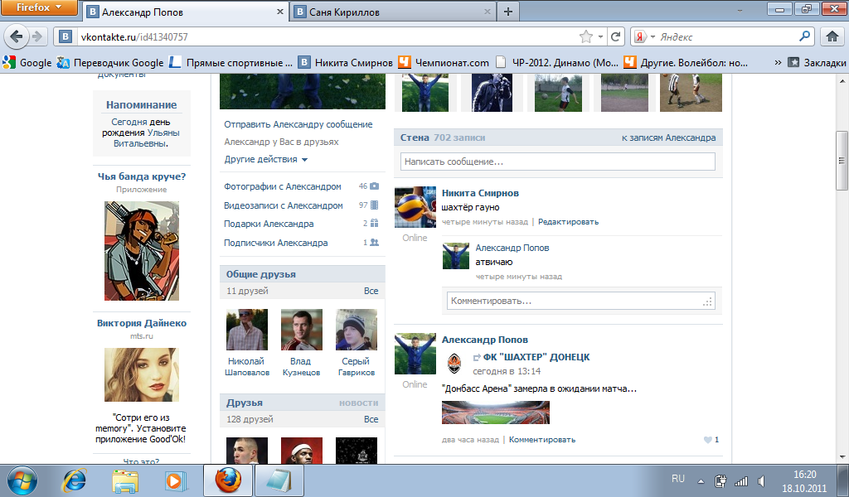Click к записям Александра link
The image size is (849, 497).
(669, 138)
